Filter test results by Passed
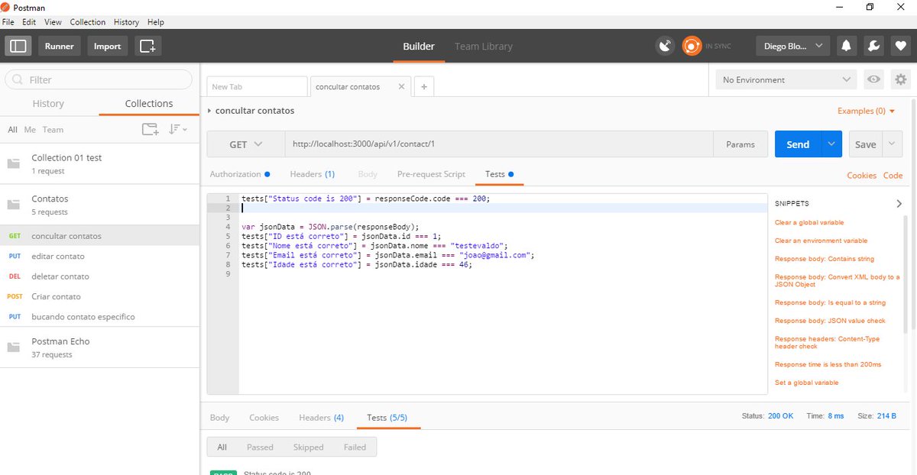The image size is (917, 475). (x=260, y=448)
